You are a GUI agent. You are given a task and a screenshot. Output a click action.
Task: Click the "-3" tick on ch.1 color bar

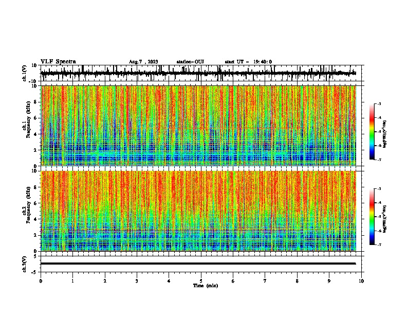point(379,104)
